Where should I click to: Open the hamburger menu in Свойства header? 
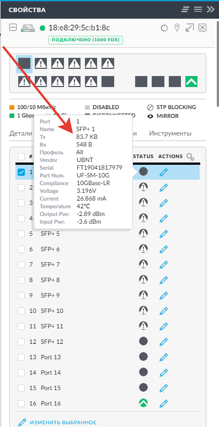[x=197, y=9]
